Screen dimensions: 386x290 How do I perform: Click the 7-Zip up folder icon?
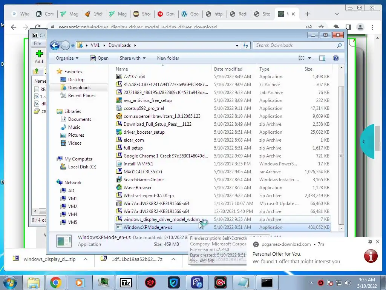(x=36, y=71)
